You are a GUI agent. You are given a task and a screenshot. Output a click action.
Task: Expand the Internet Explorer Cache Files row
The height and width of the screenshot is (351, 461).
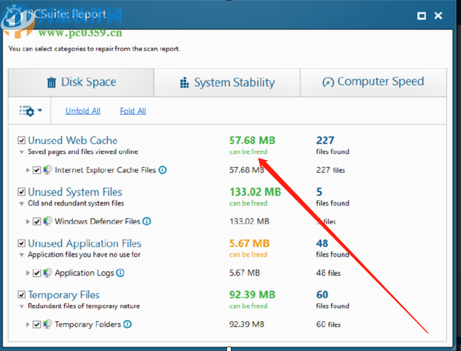[x=28, y=171]
